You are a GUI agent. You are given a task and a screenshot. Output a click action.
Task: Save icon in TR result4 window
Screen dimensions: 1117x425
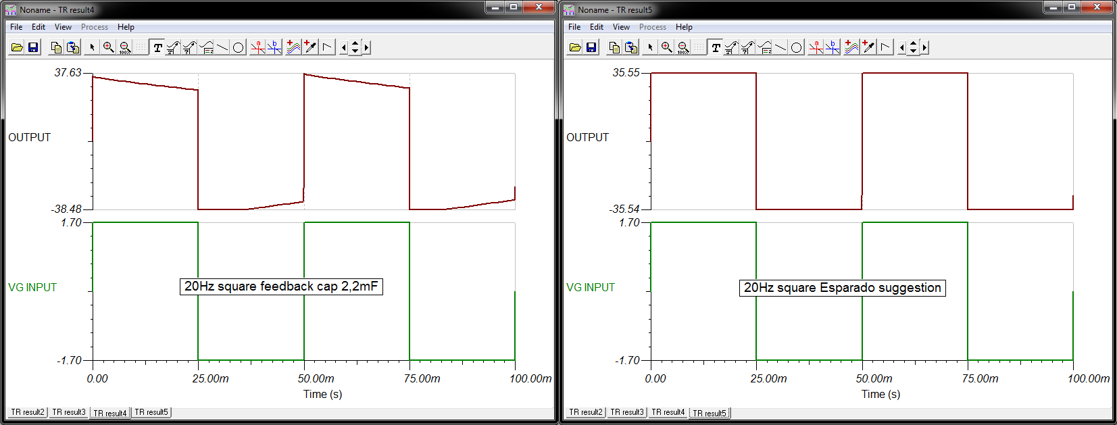point(33,47)
